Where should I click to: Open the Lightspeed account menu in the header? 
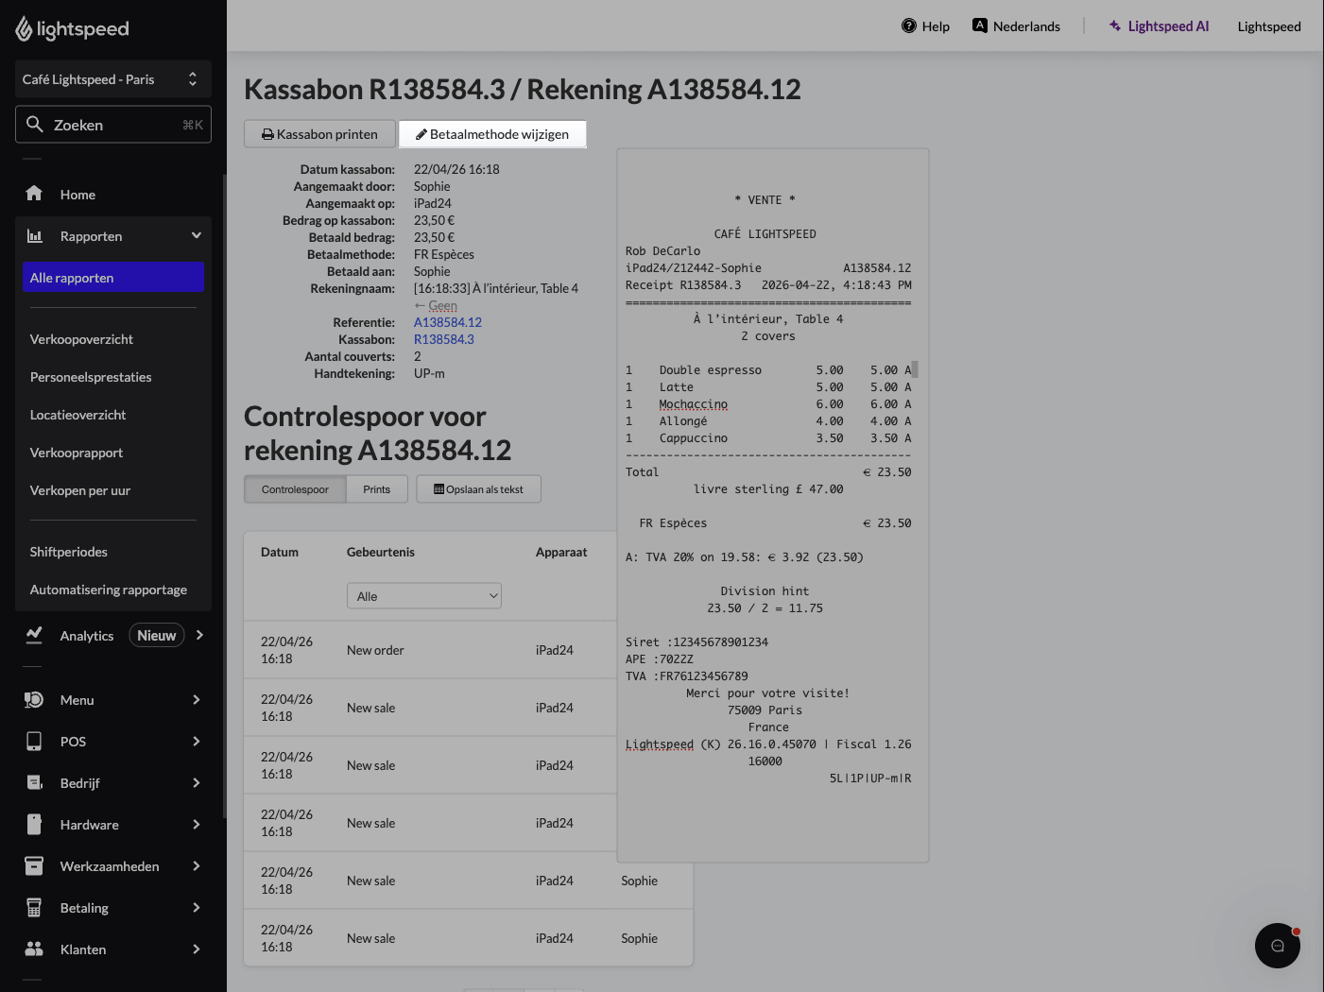pyautogui.click(x=1269, y=26)
